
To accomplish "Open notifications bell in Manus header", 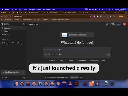I will [107, 24].
